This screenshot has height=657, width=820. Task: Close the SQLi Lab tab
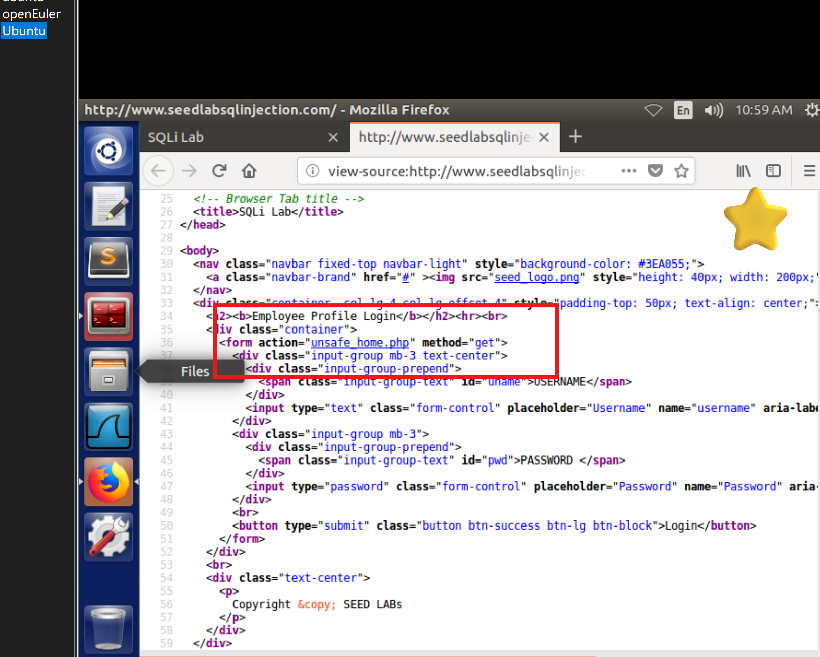tap(333, 137)
